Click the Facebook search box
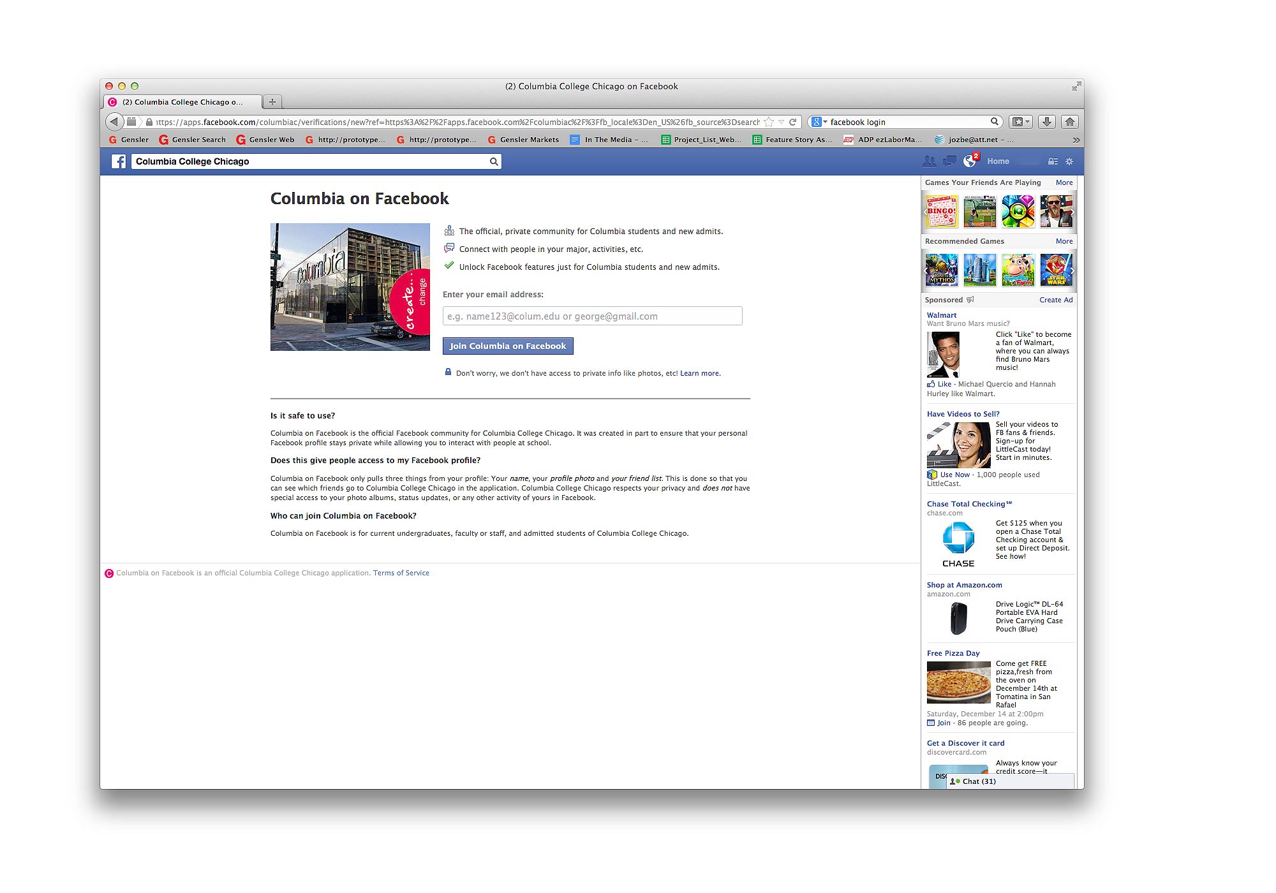The width and height of the screenshot is (1276, 893). 316,161
